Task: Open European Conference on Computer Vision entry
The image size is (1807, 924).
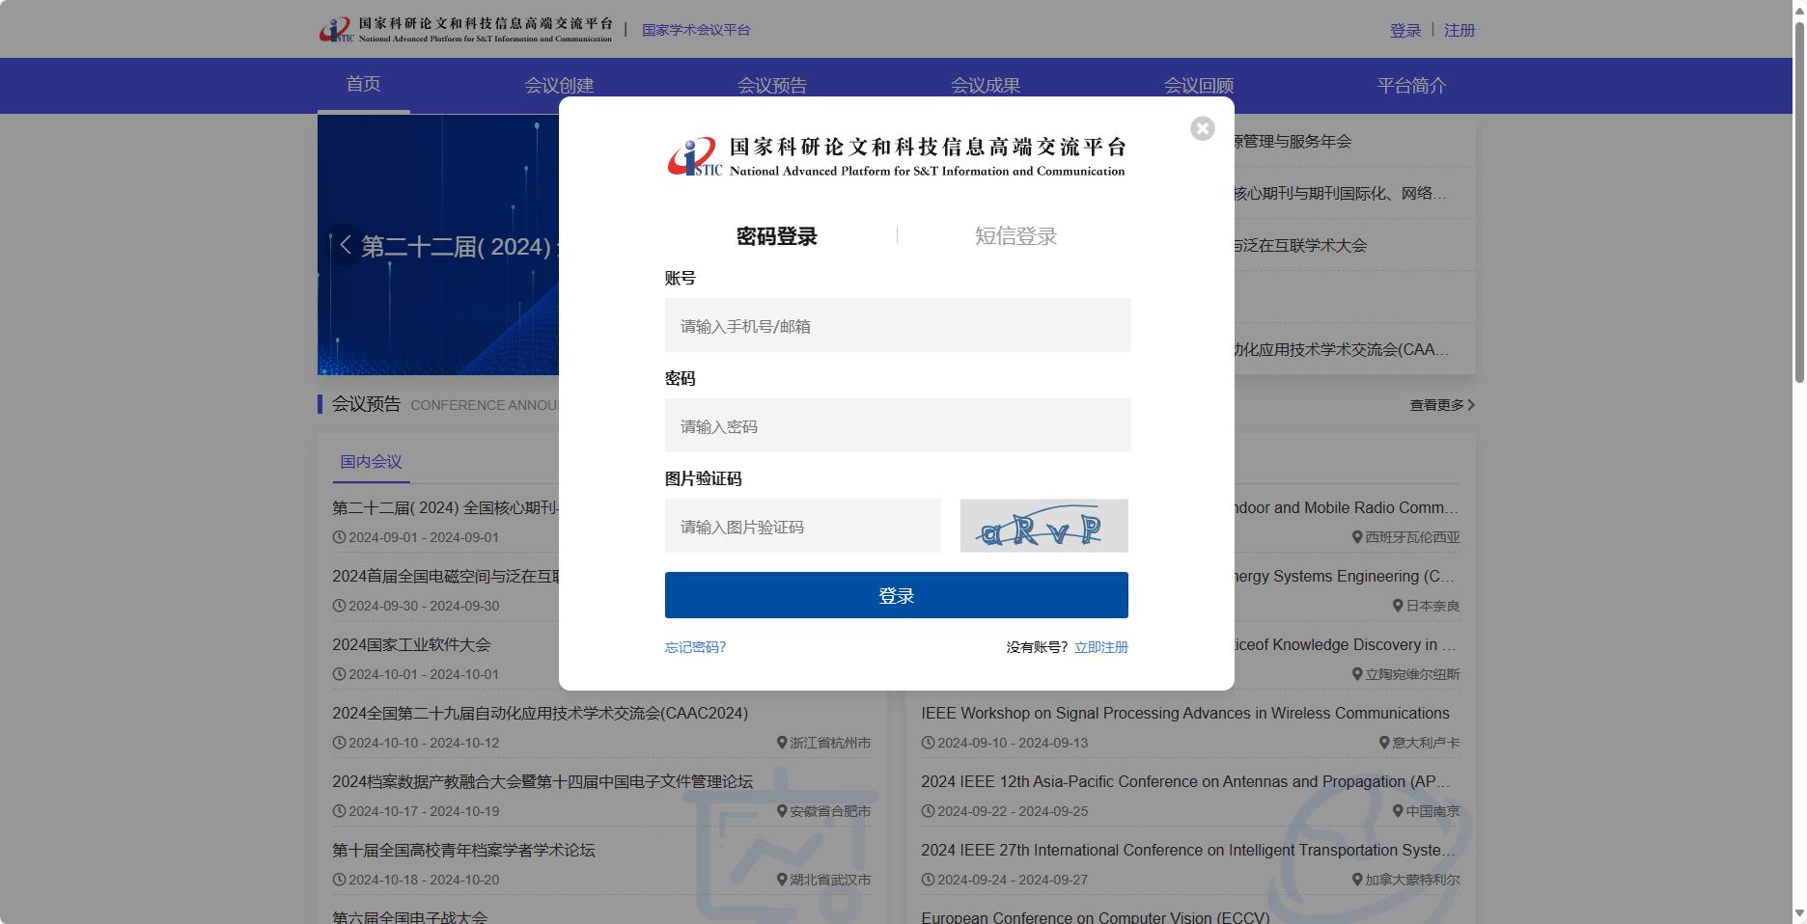Action: [1096, 917]
